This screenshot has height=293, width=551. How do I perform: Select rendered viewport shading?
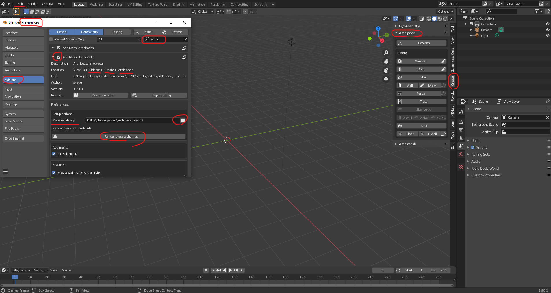pos(445,19)
